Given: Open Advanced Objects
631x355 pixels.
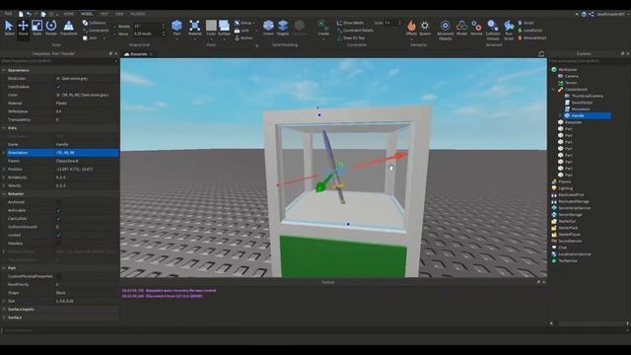Looking at the screenshot, I should pyautogui.click(x=445, y=30).
